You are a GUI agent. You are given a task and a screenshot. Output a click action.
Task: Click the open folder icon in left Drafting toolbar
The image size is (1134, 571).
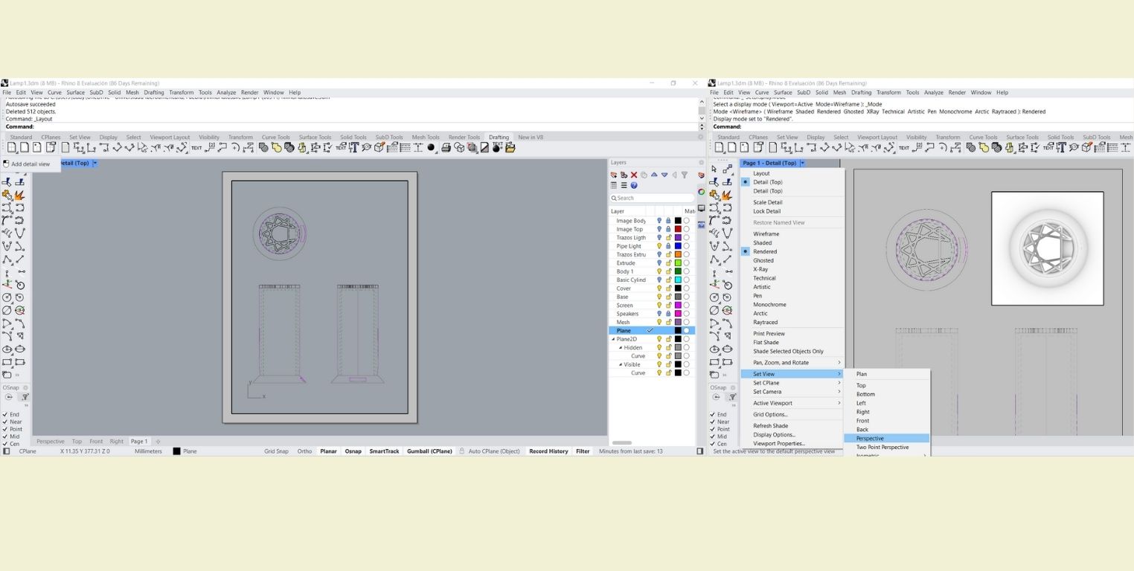point(510,148)
